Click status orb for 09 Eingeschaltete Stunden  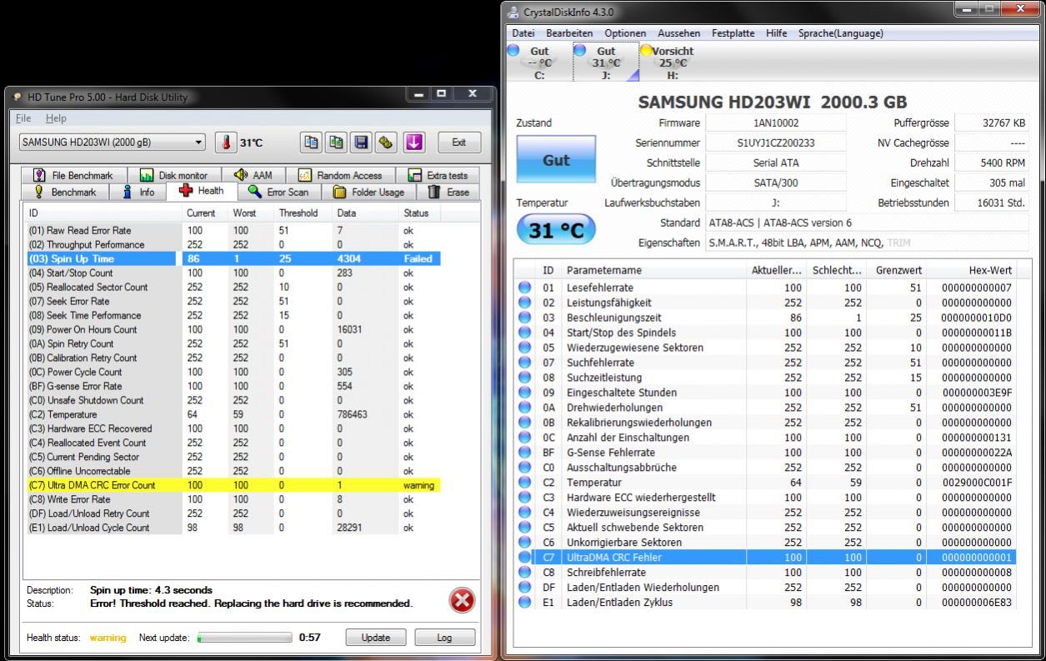point(525,393)
